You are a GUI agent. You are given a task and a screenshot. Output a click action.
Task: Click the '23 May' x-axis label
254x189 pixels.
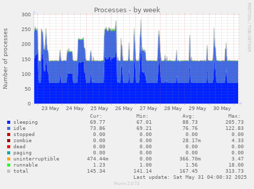[50, 109]
